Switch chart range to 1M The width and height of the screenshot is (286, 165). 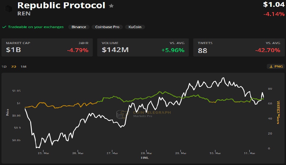pos(24,67)
